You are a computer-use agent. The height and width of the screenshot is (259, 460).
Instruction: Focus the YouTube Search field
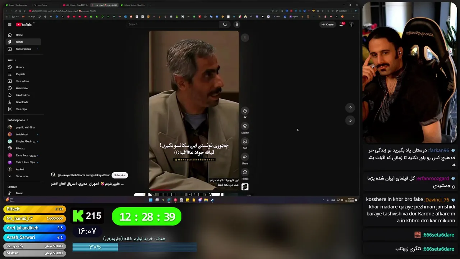click(x=173, y=24)
